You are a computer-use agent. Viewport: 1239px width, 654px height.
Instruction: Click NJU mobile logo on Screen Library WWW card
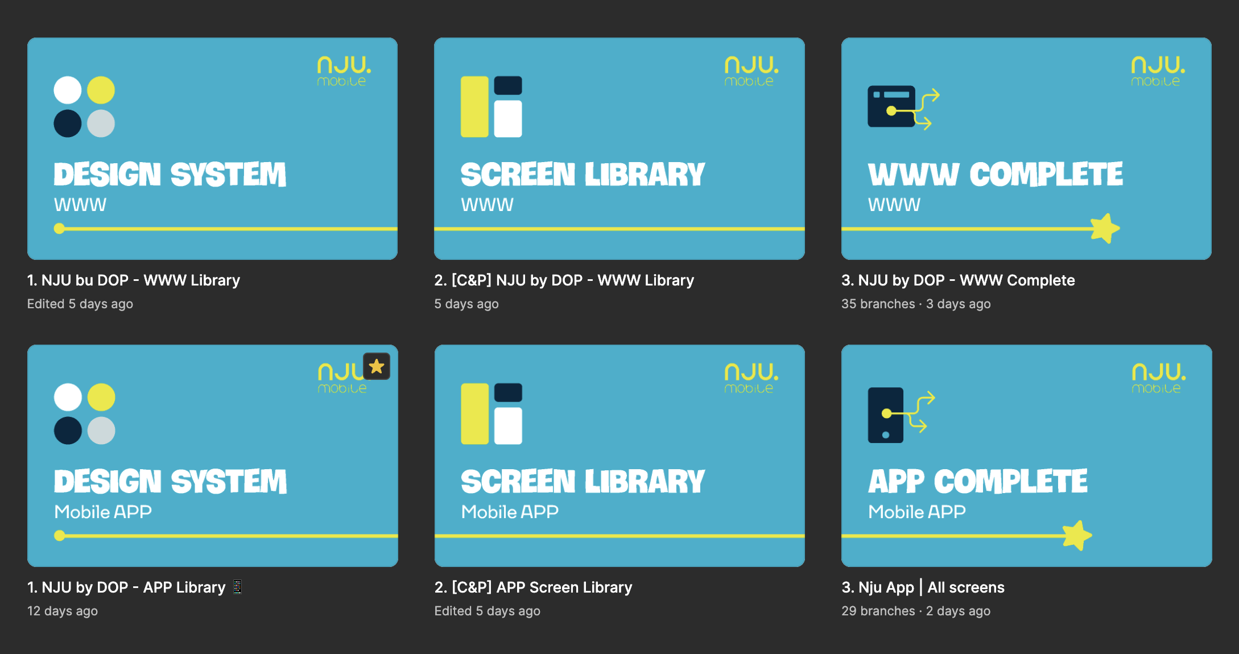click(751, 71)
